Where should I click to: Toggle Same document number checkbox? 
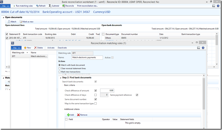point(95,99)
